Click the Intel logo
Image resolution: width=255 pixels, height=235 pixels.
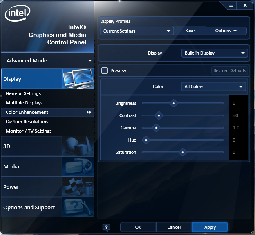point(18,13)
